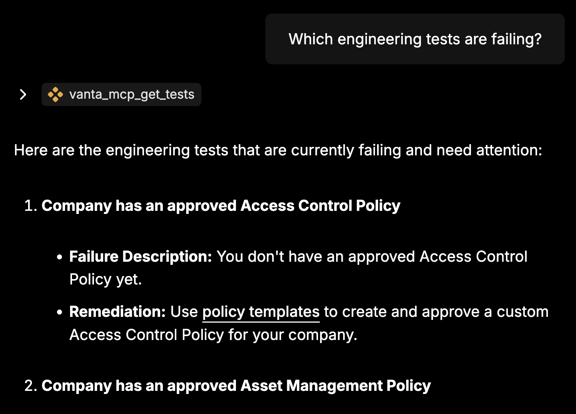Click the 'Failure Description:' bold label

pos(141,257)
